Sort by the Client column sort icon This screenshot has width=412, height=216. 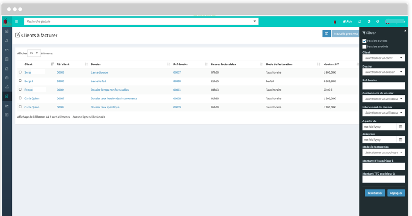pos(52,64)
